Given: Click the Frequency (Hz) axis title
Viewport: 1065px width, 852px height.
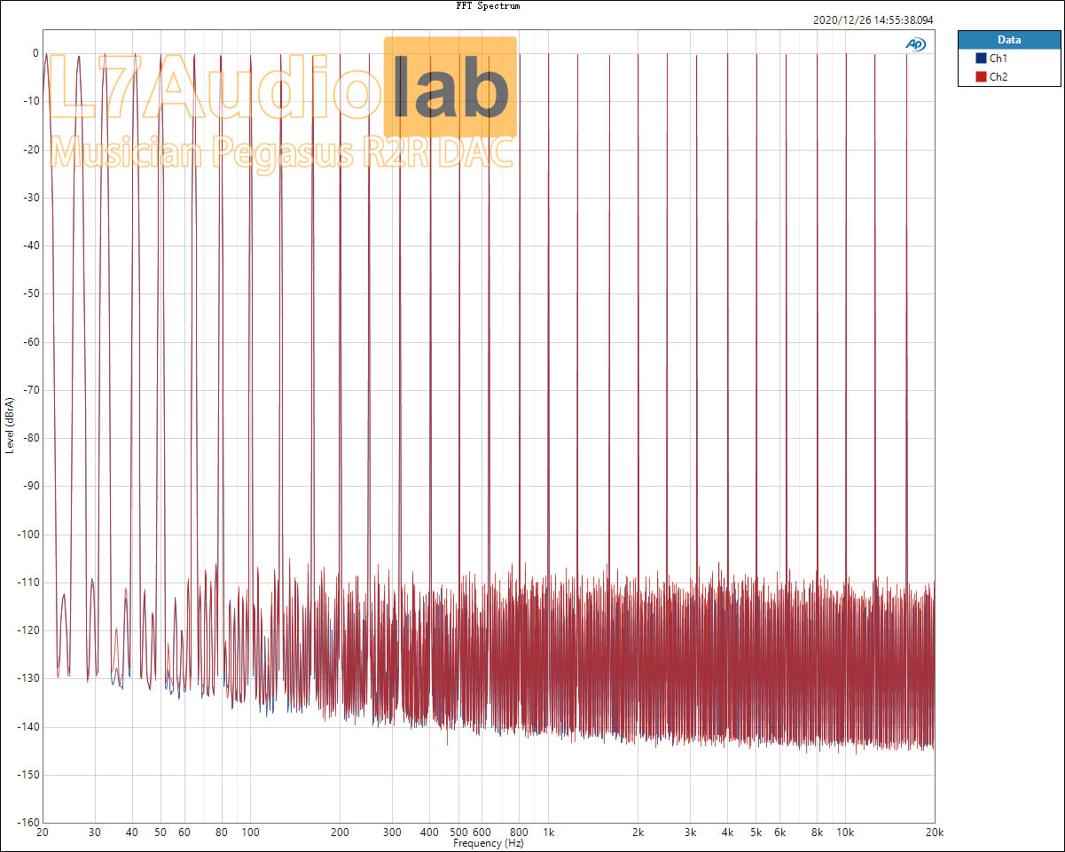Looking at the screenshot, I should pyautogui.click(x=489, y=843).
